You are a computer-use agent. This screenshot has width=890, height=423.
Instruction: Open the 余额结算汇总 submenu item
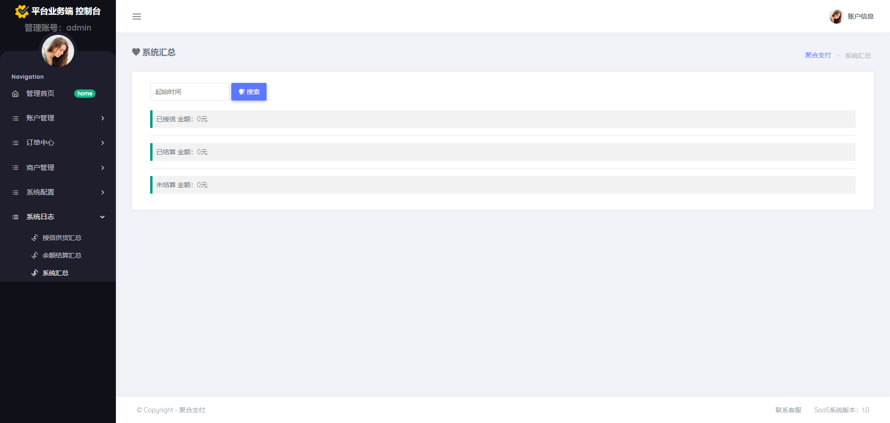pyautogui.click(x=62, y=255)
